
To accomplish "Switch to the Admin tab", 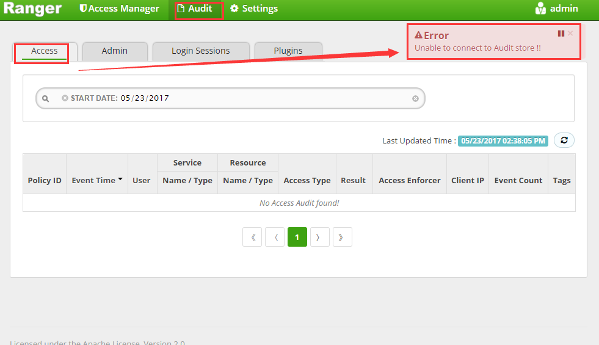I will pyautogui.click(x=115, y=51).
